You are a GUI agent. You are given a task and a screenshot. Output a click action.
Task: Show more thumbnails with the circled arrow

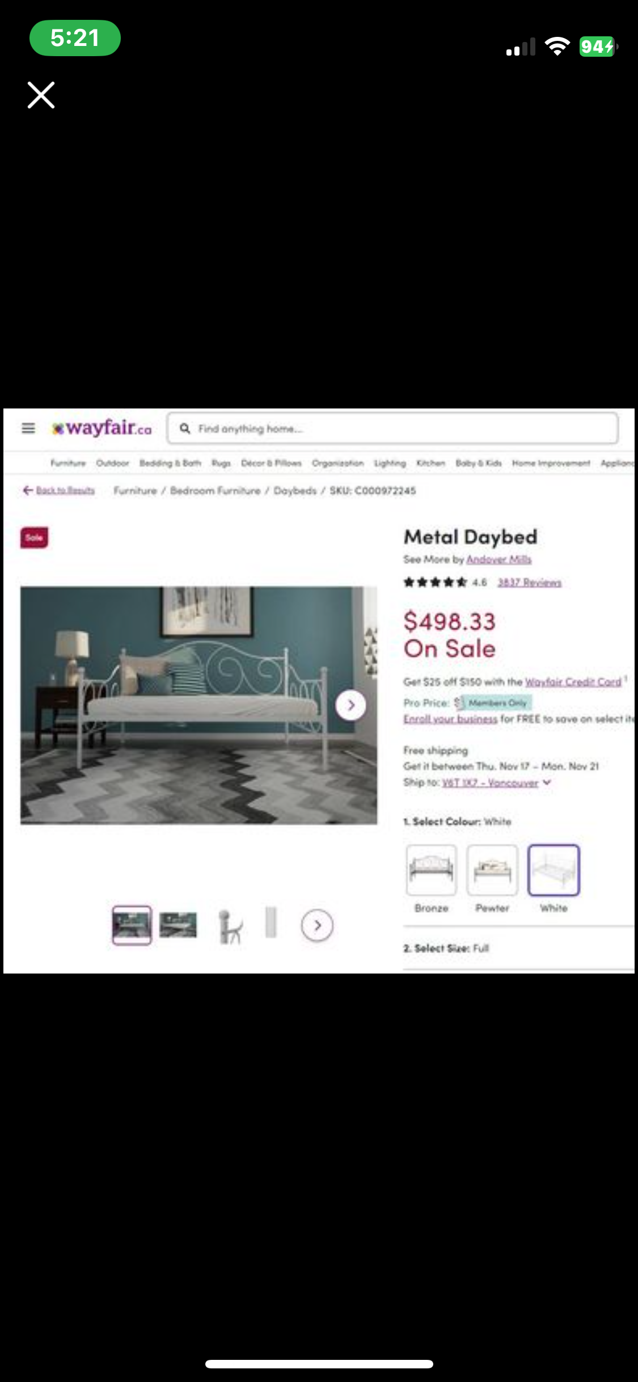click(x=317, y=925)
